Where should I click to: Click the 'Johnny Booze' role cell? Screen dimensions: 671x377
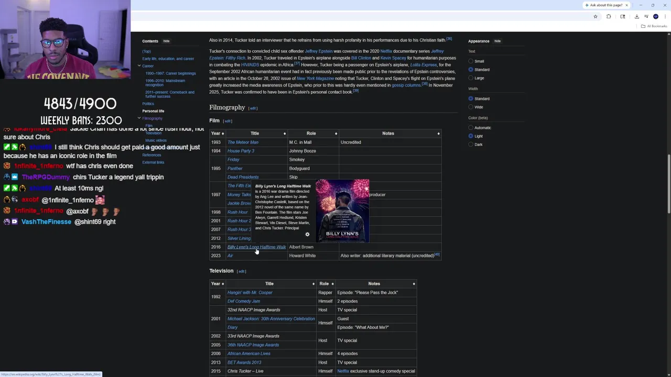pyautogui.click(x=313, y=151)
